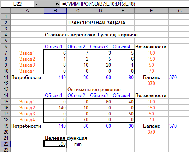Select Завод2 label in row 16
This screenshot has width=189, height=152.
tap(27, 108)
